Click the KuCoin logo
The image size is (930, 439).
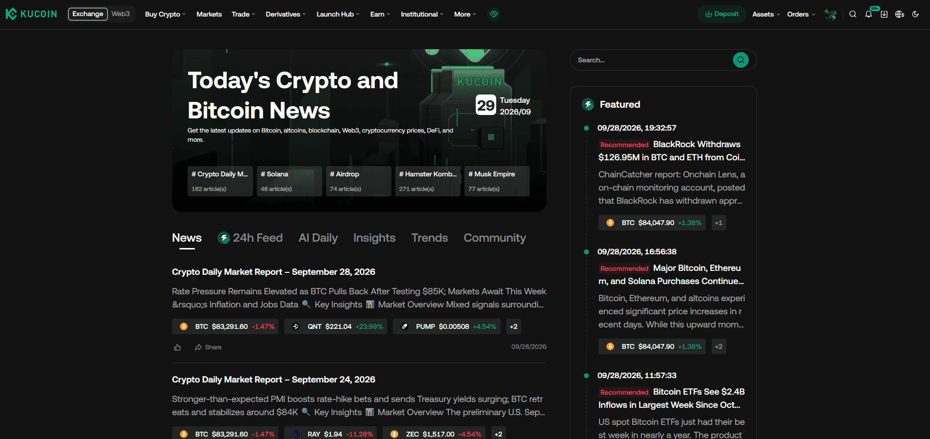point(31,14)
